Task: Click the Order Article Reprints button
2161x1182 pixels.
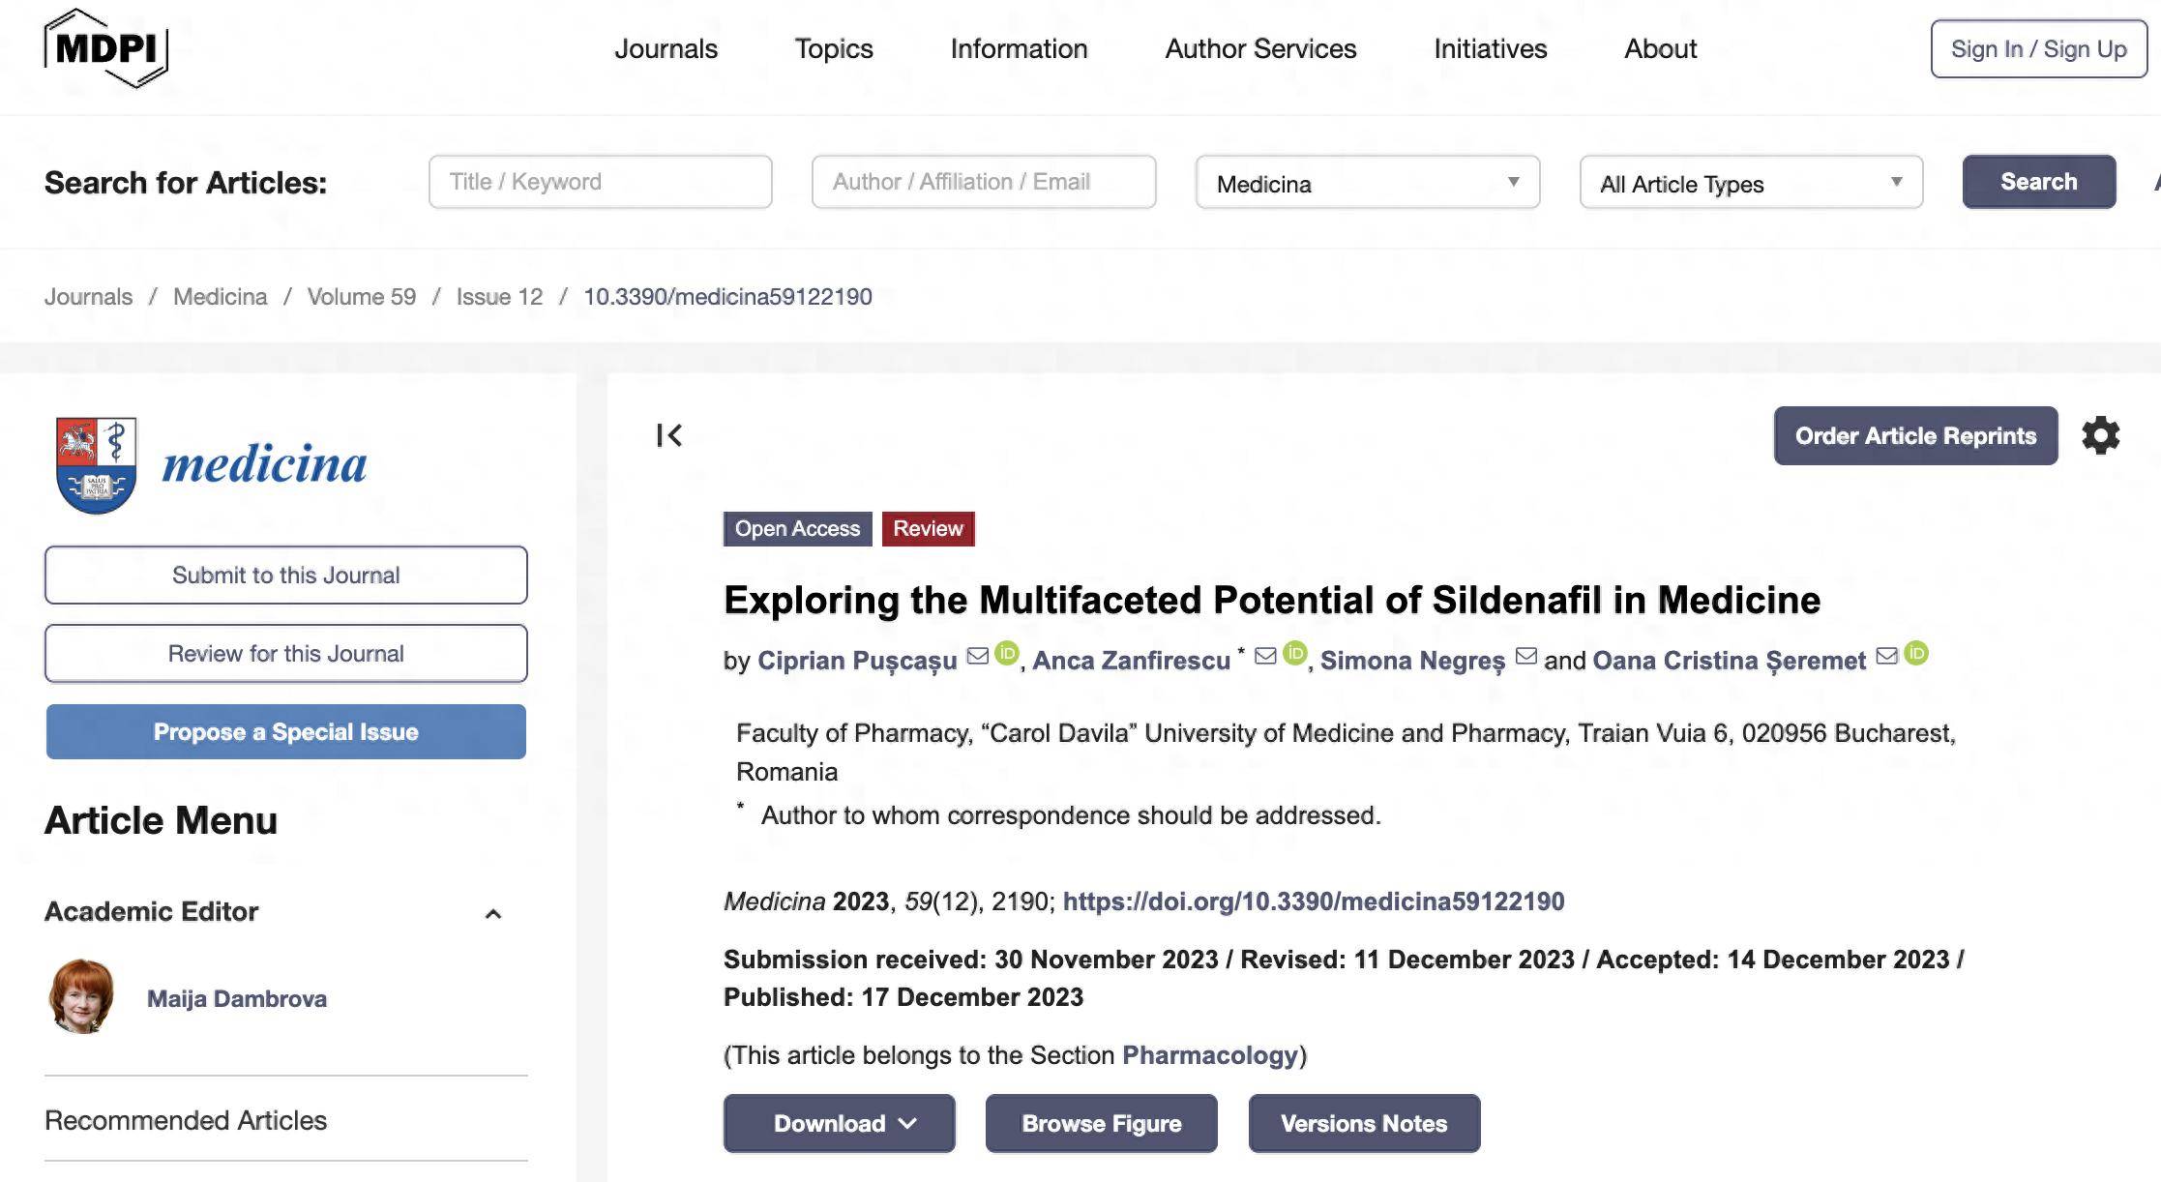Action: point(1915,435)
